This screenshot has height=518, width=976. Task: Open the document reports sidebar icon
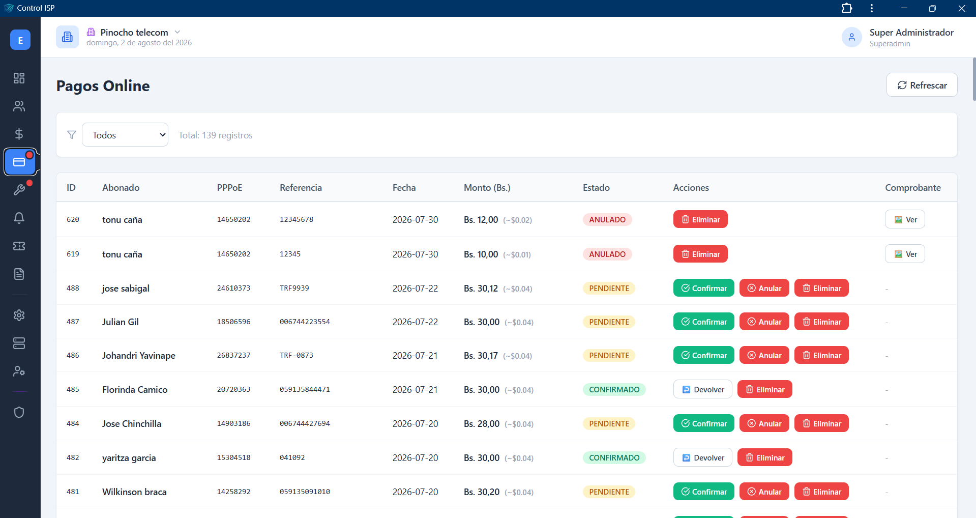pyautogui.click(x=19, y=274)
